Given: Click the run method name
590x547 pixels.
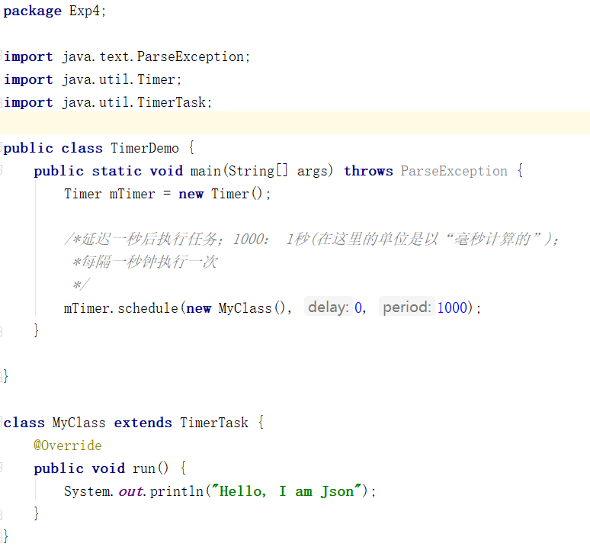Looking at the screenshot, I should (x=144, y=468).
